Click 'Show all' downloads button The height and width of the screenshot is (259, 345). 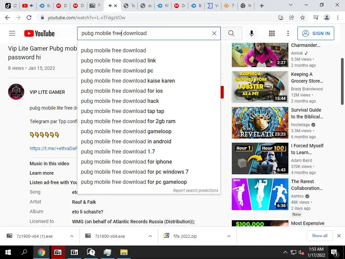click(319, 236)
